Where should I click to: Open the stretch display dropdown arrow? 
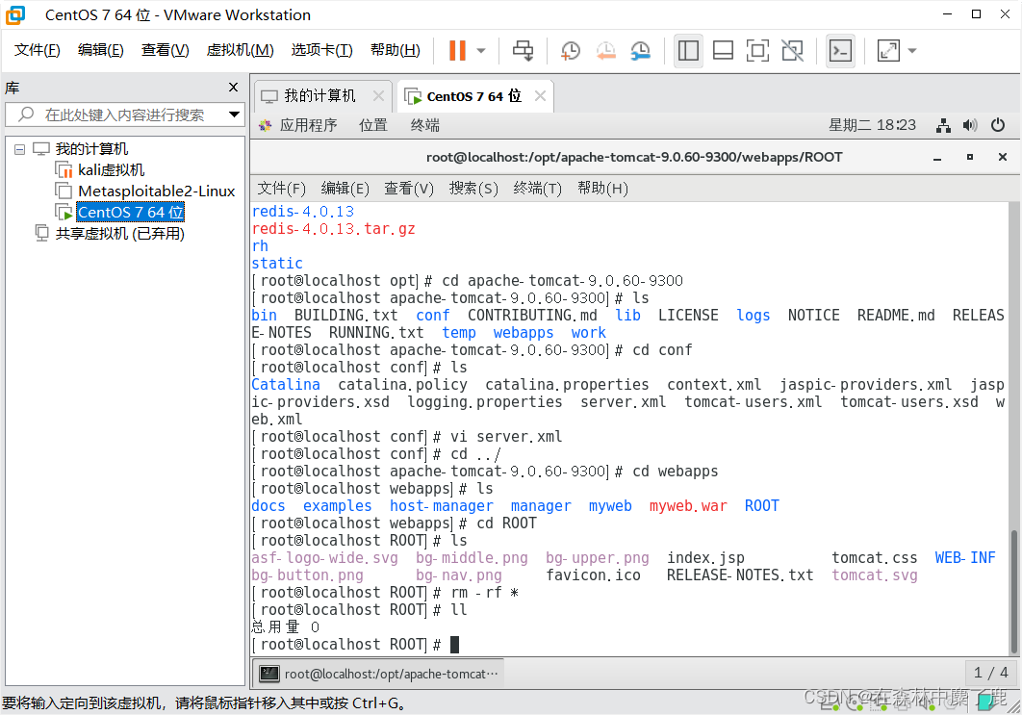pos(912,50)
